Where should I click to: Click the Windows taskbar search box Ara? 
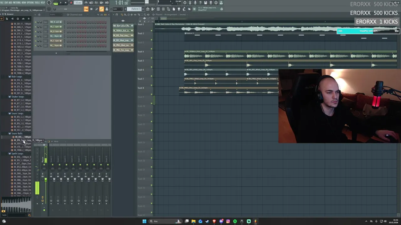(165, 221)
